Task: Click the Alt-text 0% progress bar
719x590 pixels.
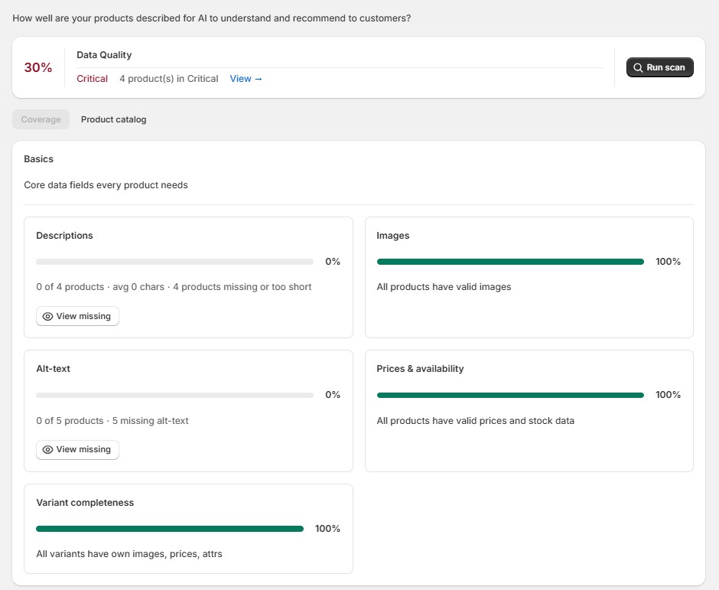Action: click(x=174, y=395)
